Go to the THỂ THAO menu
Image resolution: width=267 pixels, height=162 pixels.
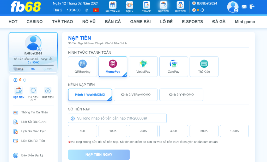pos(62,22)
